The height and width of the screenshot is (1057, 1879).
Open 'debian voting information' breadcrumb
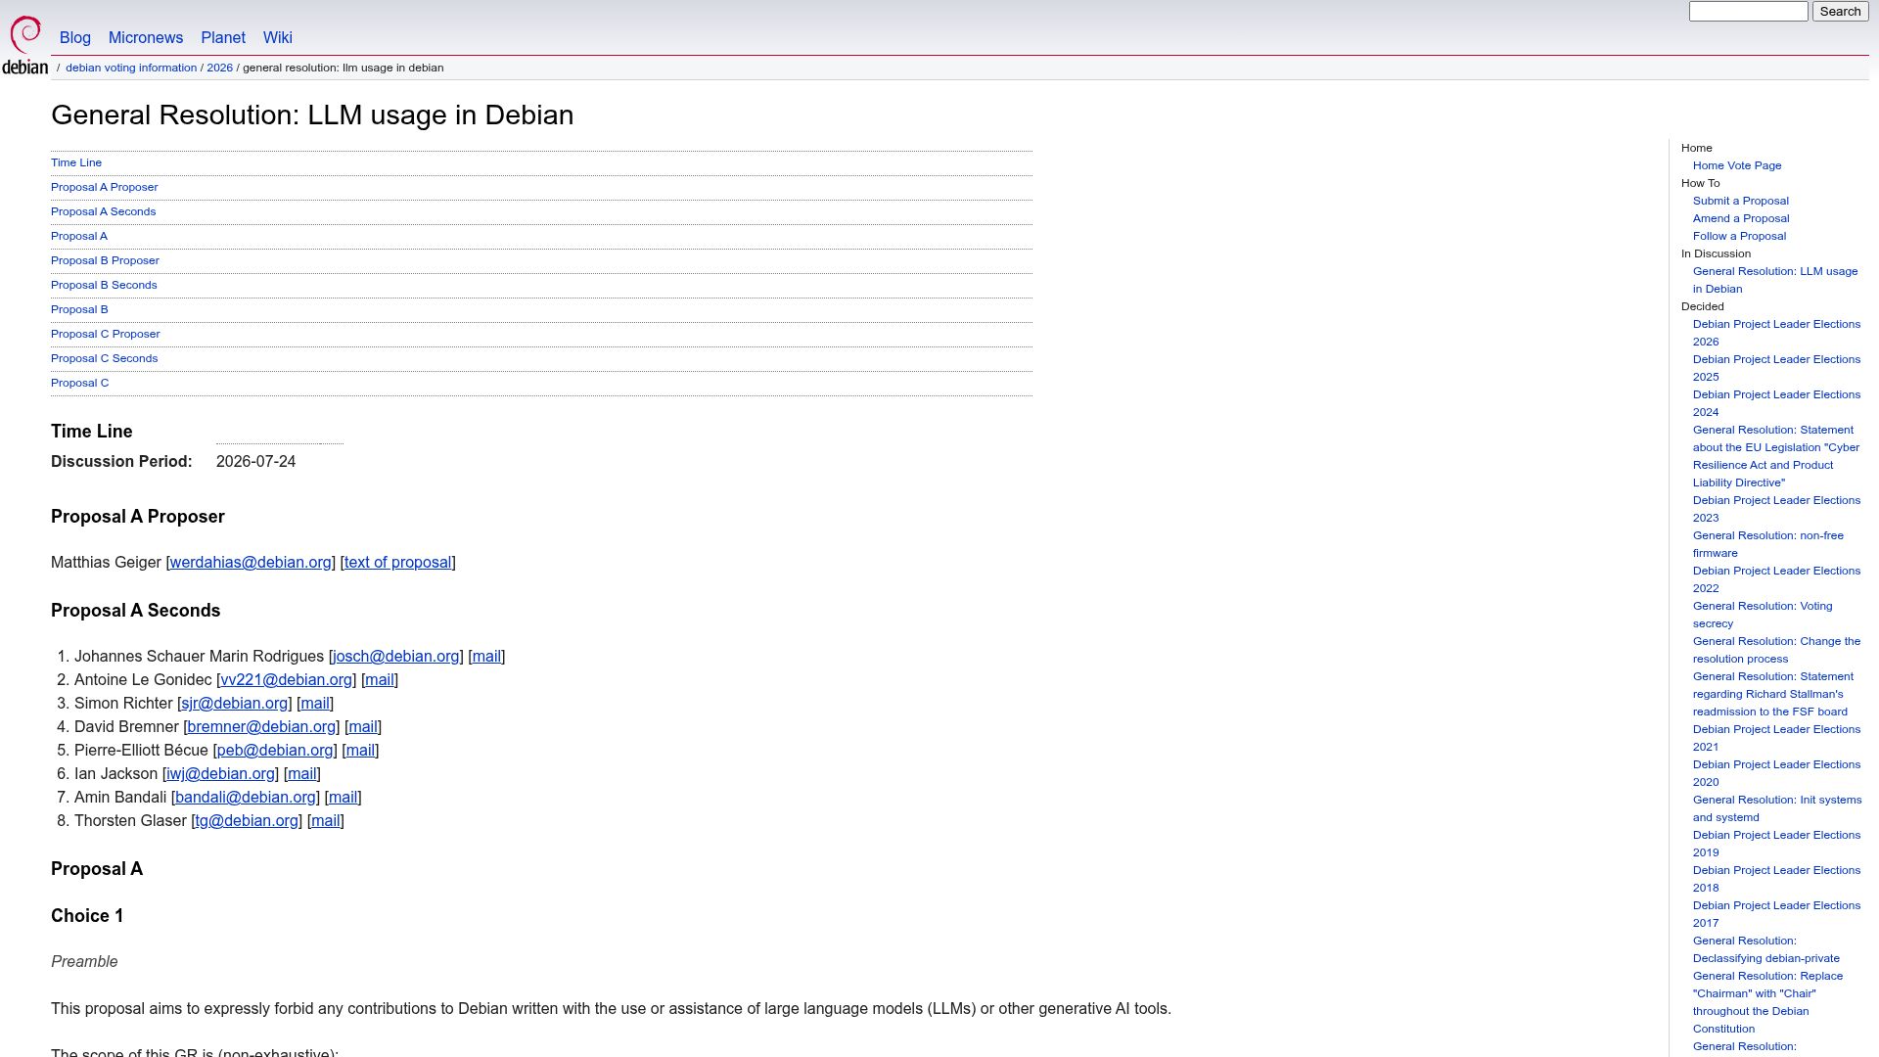click(x=131, y=68)
